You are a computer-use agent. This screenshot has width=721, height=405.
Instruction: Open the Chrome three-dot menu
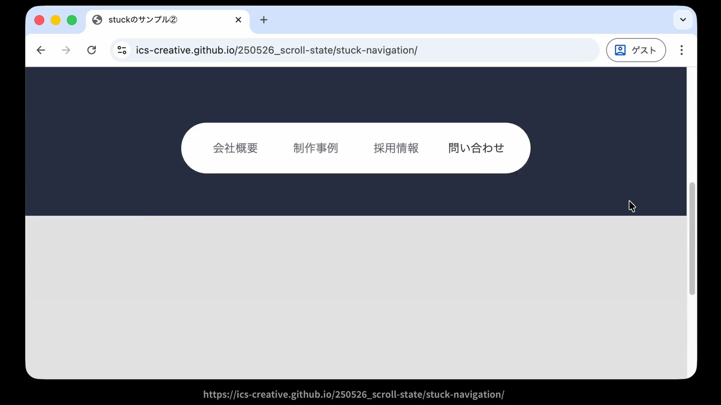[682, 50]
